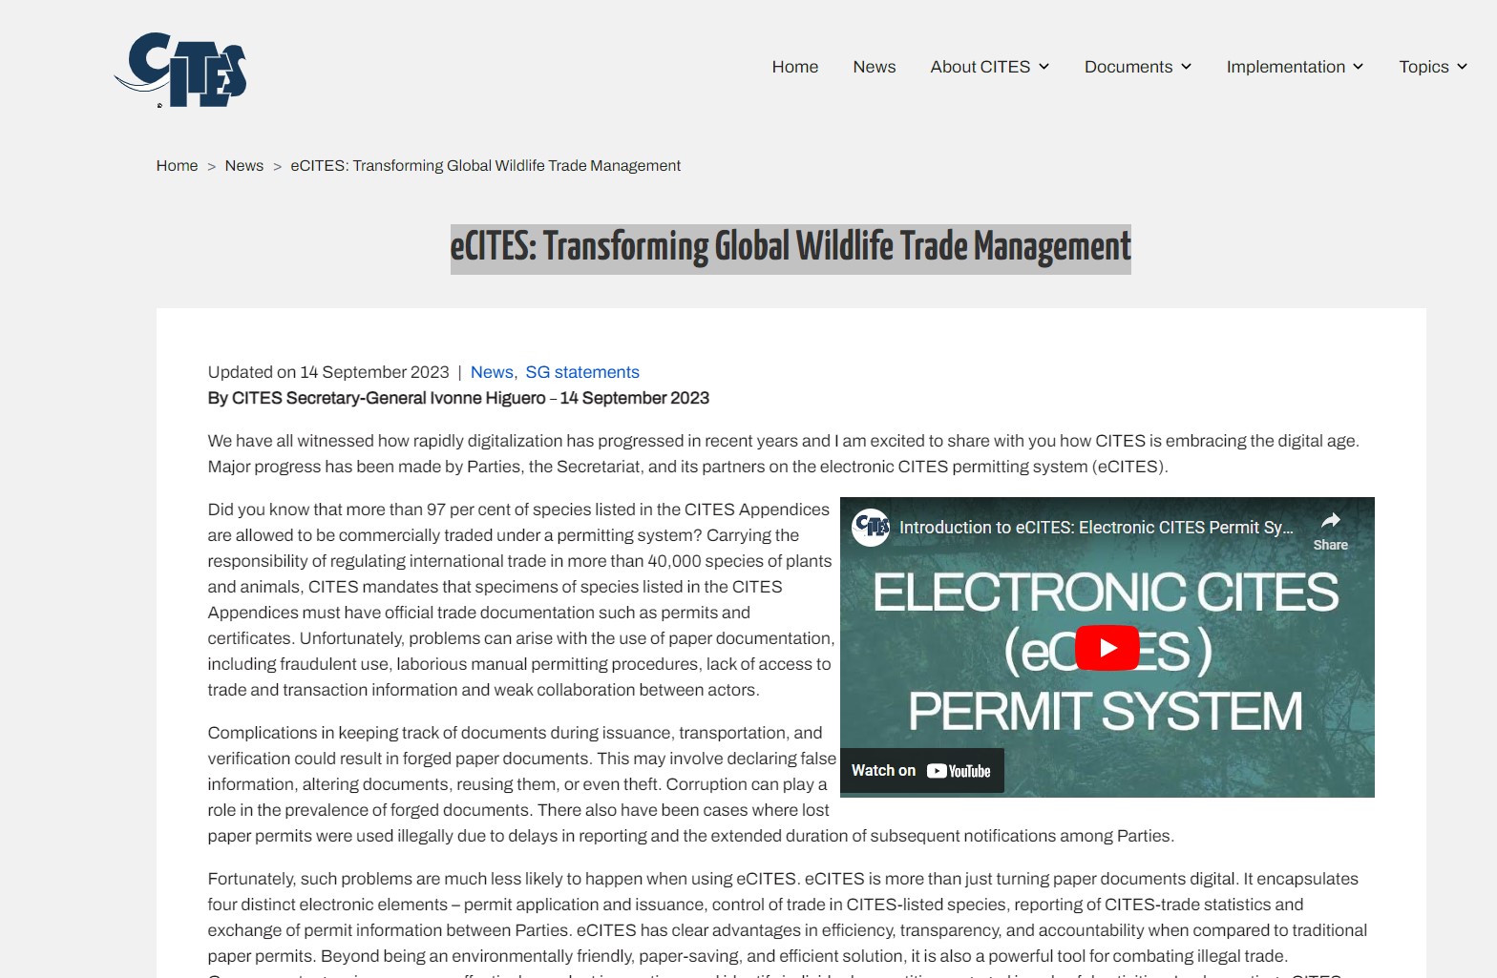Go to News in the breadcrumb

click(x=244, y=166)
